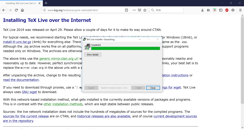Toggle the Firefox sidebar
The width and height of the screenshot is (244, 129).
click(221, 10)
